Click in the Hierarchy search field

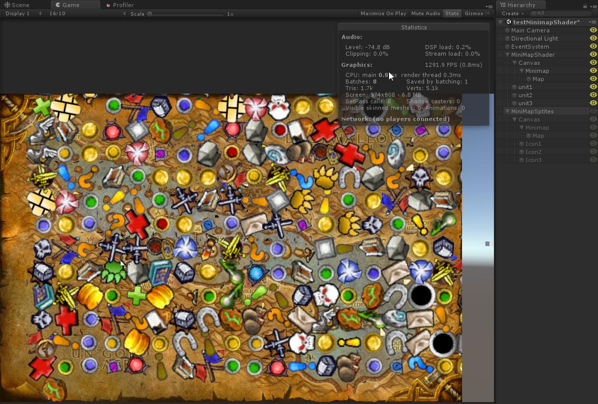click(560, 13)
